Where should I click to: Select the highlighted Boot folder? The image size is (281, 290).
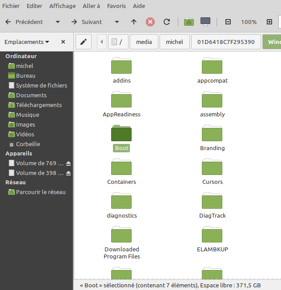(121, 138)
